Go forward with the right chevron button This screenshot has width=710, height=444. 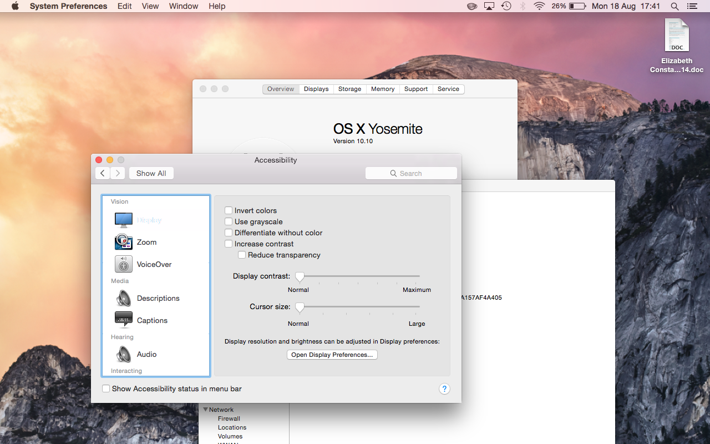[x=118, y=173]
